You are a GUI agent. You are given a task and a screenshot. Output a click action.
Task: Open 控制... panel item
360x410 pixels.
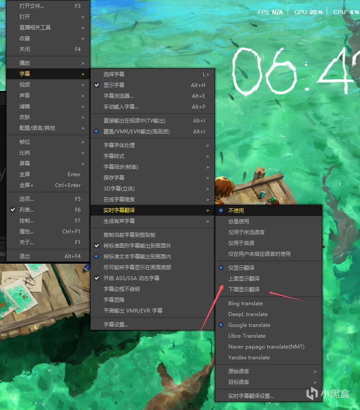pos(48,221)
